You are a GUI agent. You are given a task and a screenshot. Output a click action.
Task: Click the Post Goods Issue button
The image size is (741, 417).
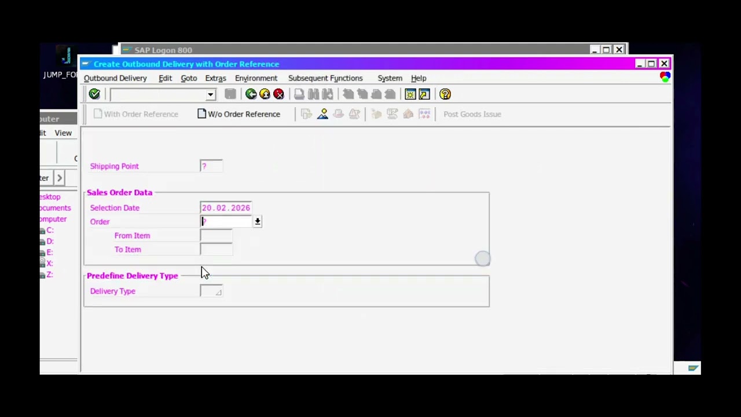point(472,114)
